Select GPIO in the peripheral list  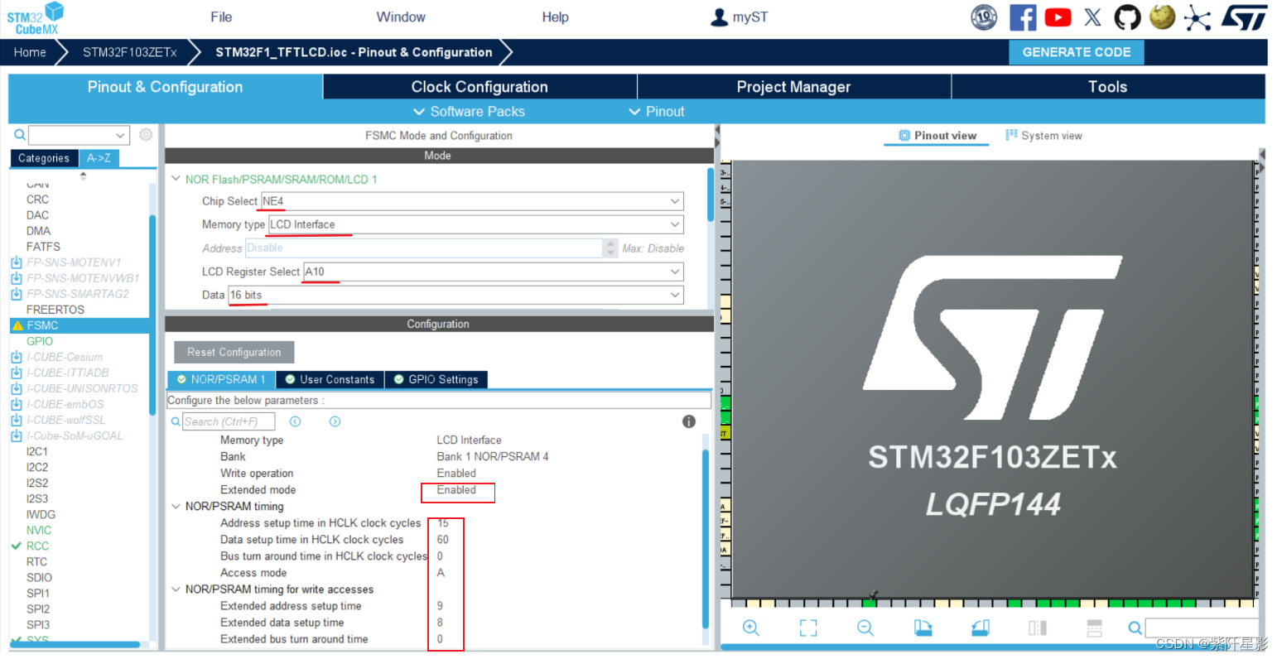click(39, 341)
